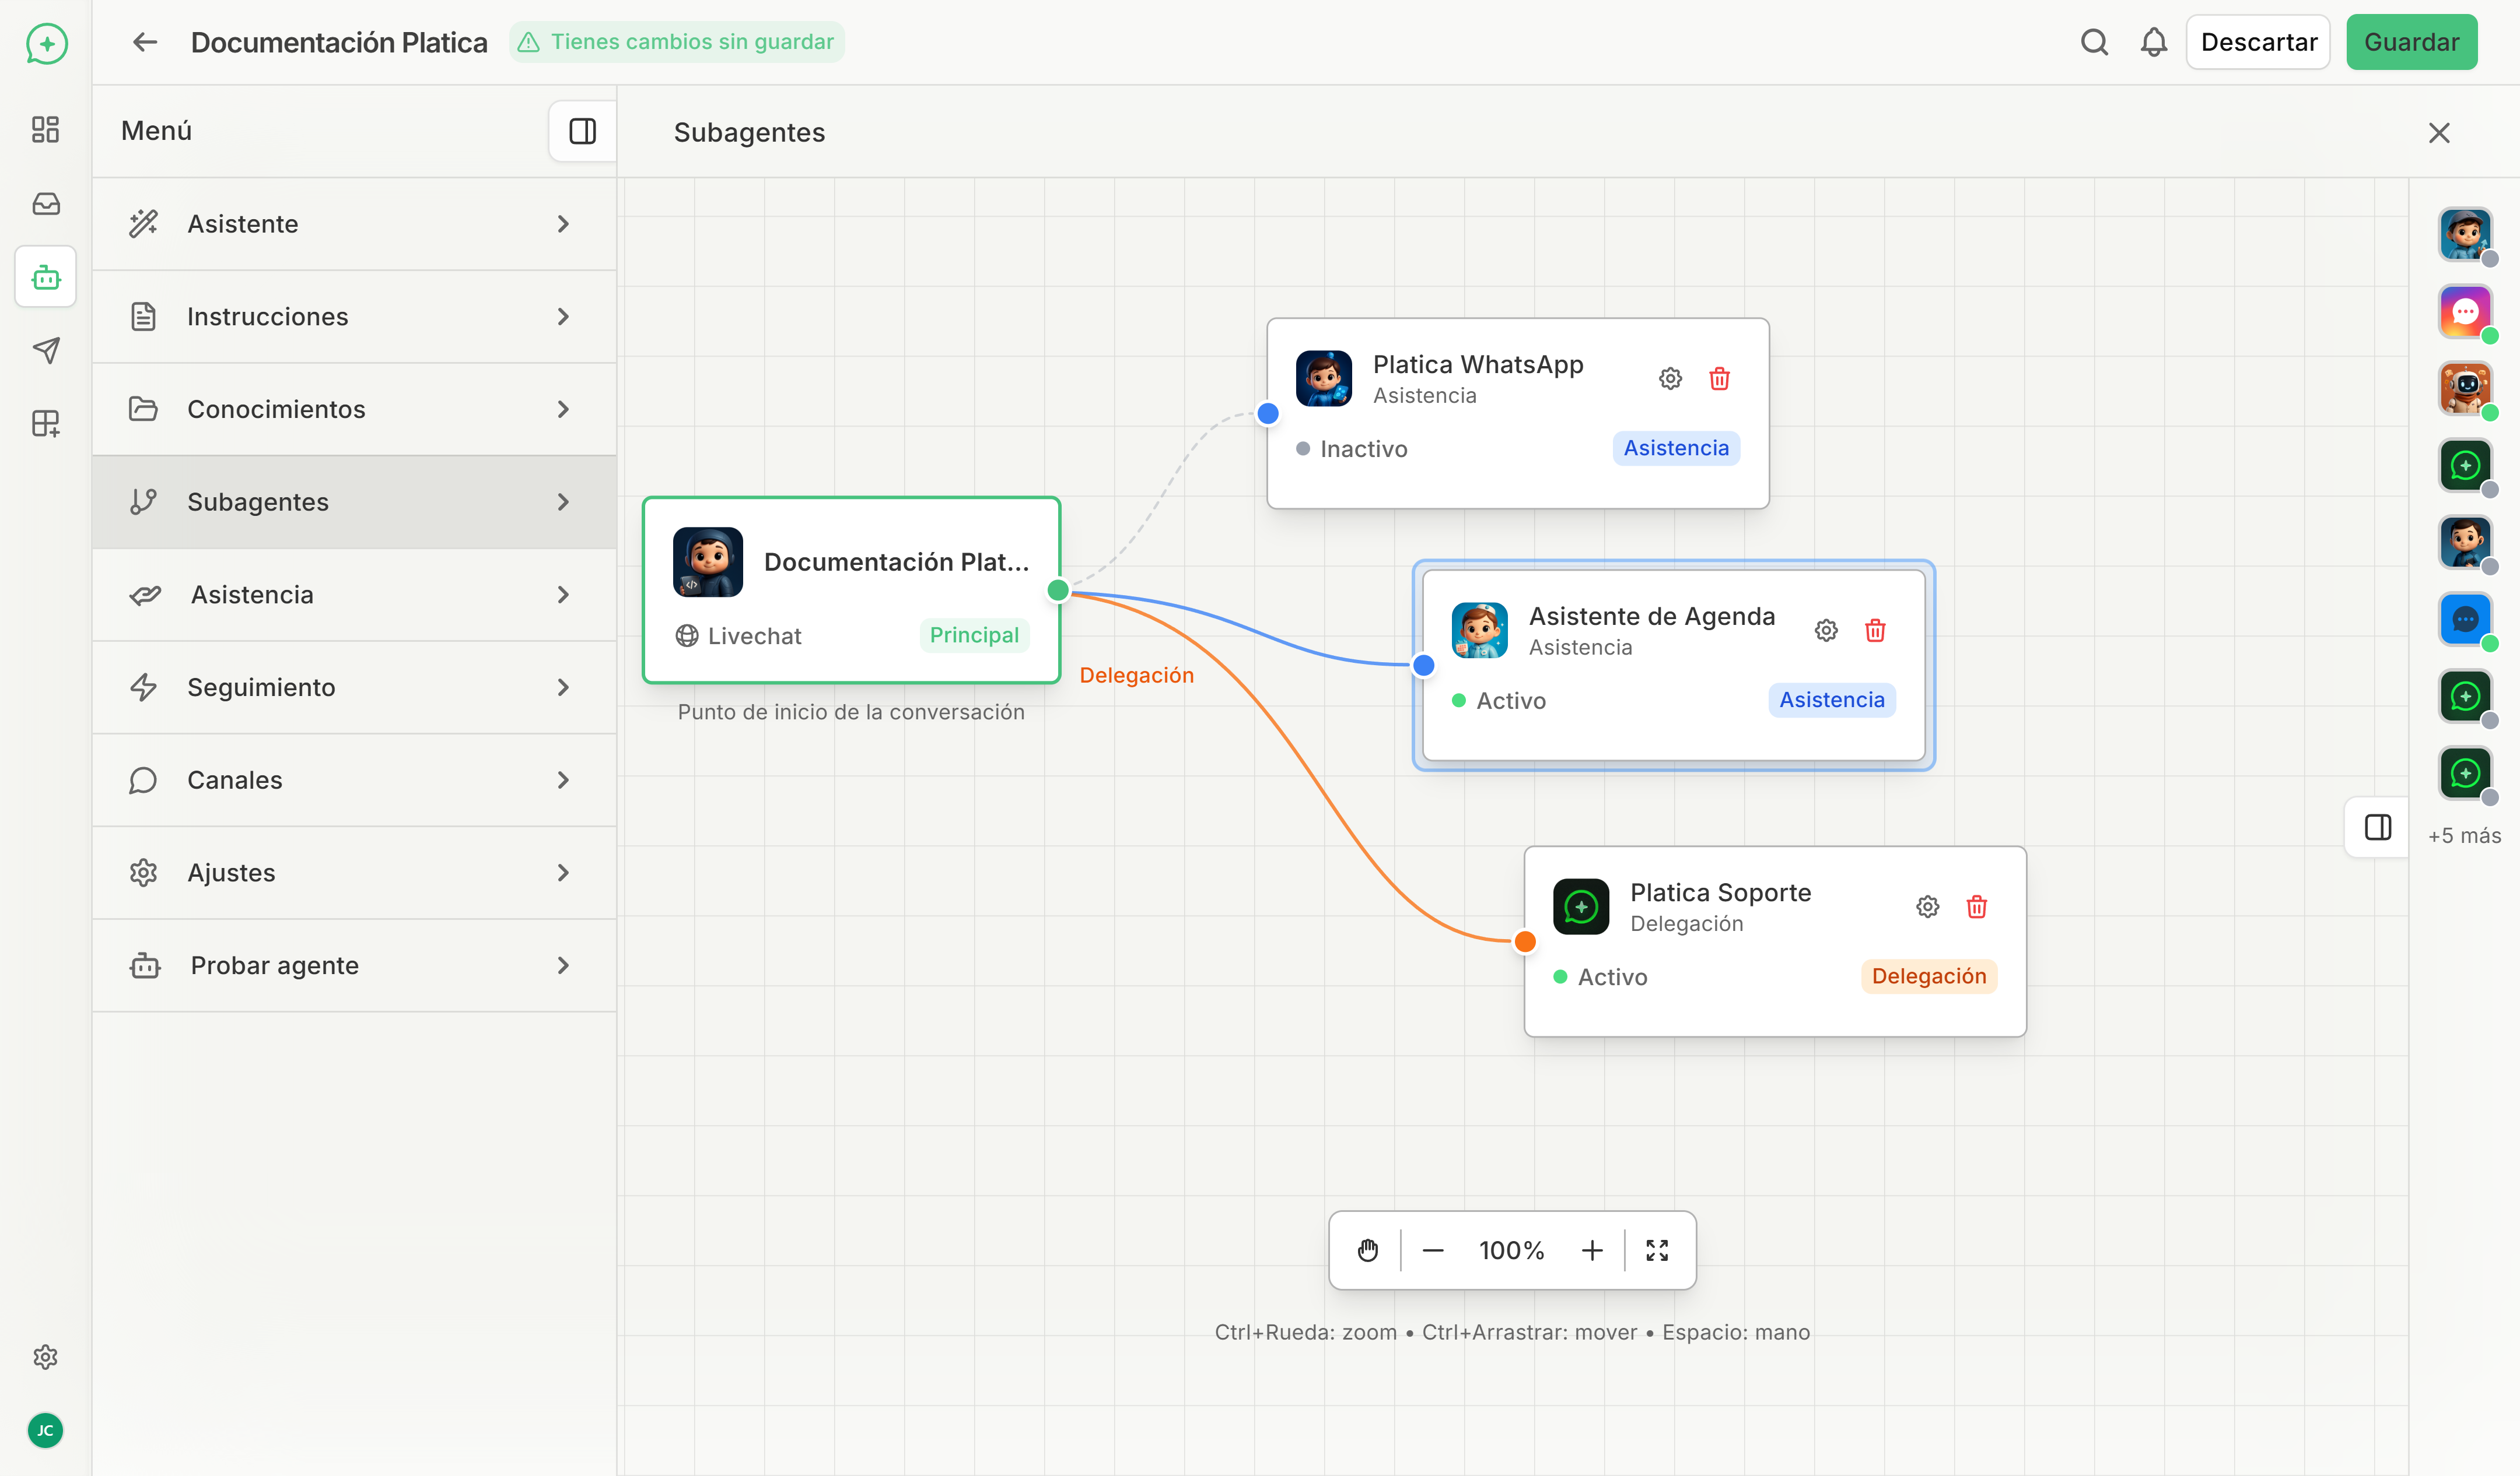Increase zoom with the plus button
2520x1476 pixels.
pyautogui.click(x=1592, y=1250)
